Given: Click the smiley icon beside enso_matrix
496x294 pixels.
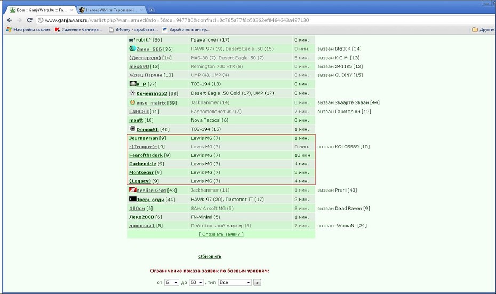Looking at the screenshot, I should (133, 102).
